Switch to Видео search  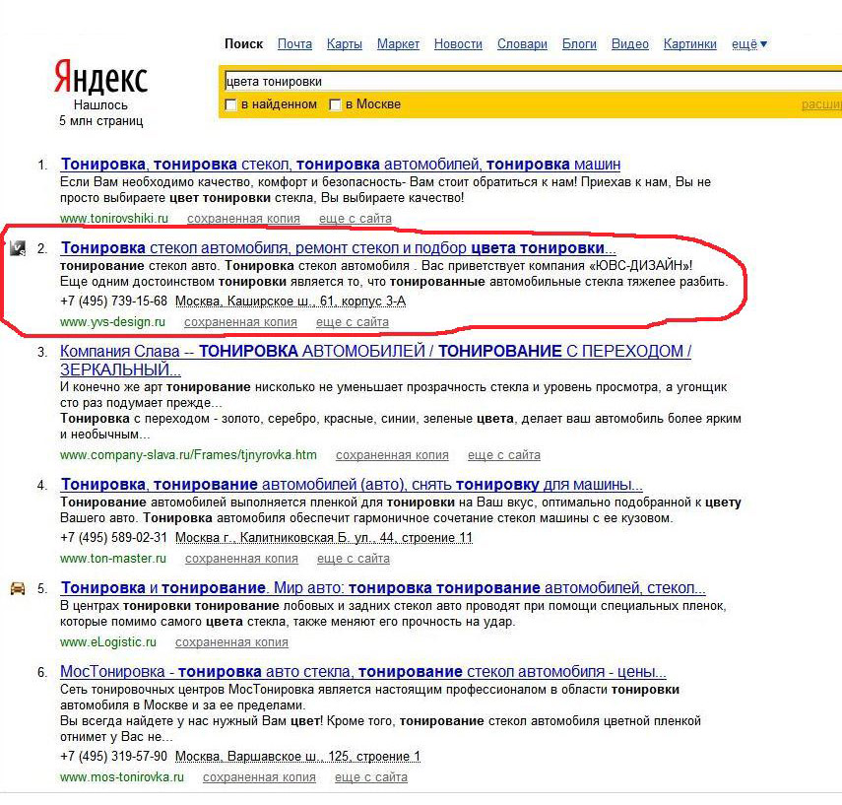630,44
